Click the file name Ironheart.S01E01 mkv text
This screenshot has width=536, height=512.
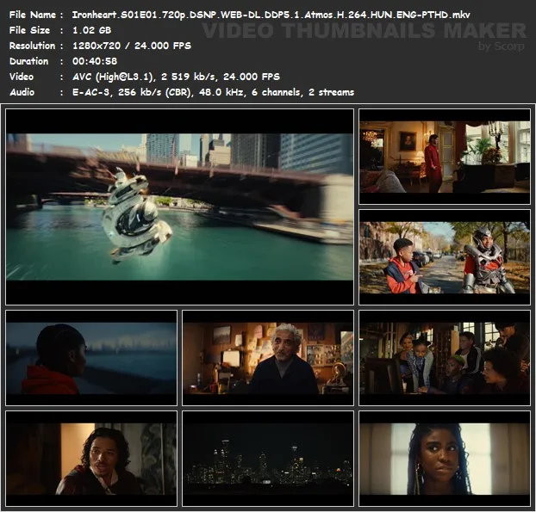pos(271,15)
